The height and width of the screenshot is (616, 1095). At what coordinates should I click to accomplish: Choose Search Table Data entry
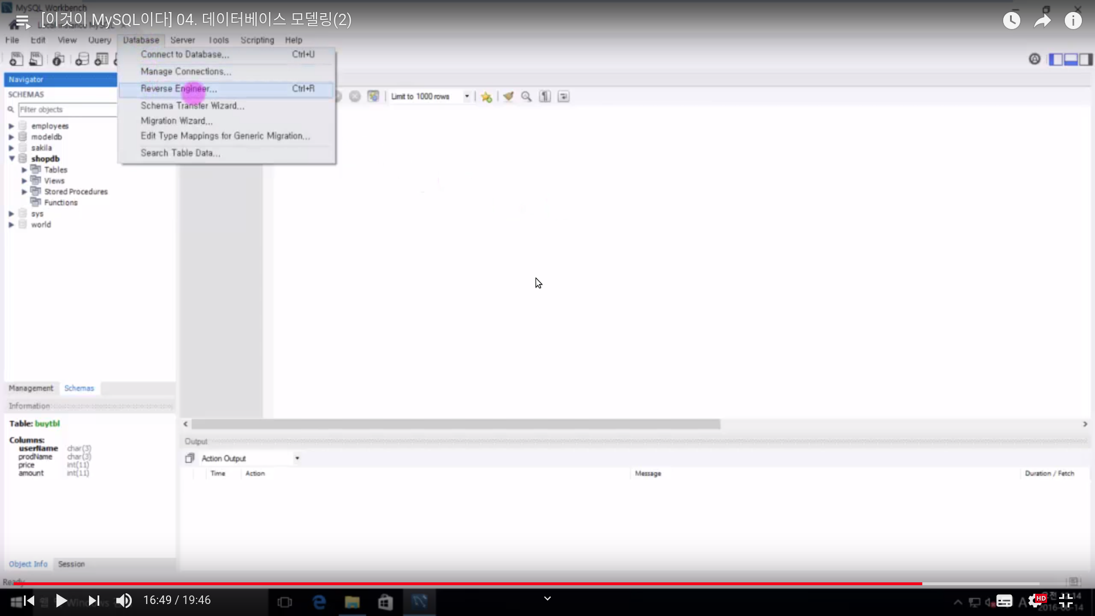(226, 153)
